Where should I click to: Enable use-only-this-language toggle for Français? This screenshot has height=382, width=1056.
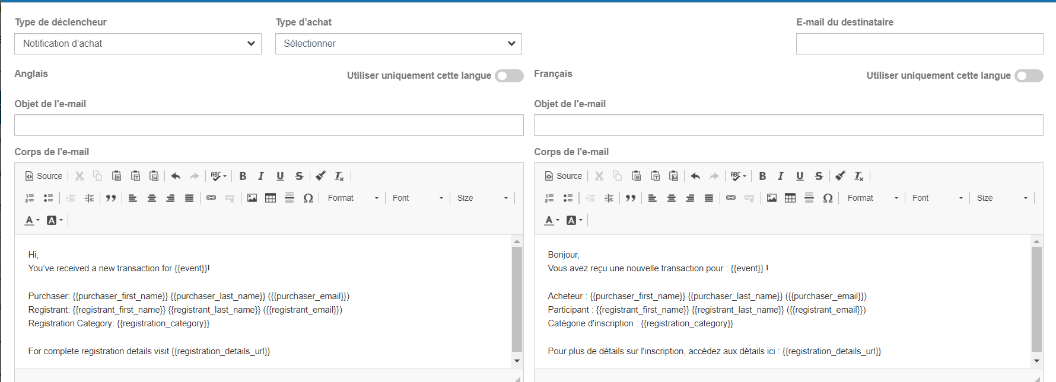pos(1029,76)
